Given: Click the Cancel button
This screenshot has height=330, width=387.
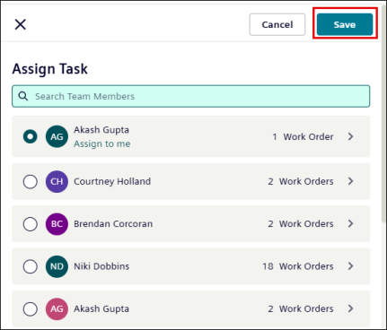Looking at the screenshot, I should pos(277,24).
